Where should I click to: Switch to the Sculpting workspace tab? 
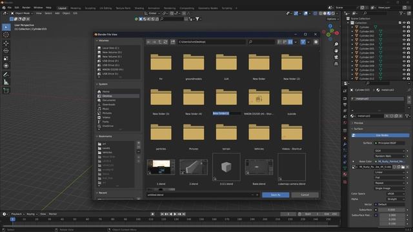(90, 8)
